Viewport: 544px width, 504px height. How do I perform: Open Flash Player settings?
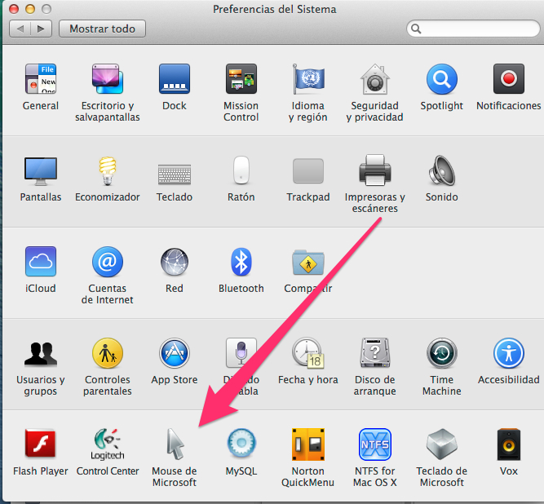point(41,444)
